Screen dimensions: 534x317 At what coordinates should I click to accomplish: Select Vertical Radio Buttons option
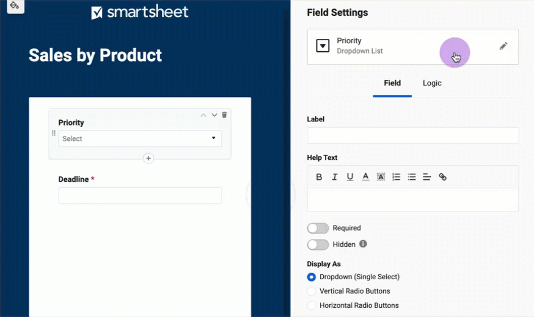[x=311, y=291]
